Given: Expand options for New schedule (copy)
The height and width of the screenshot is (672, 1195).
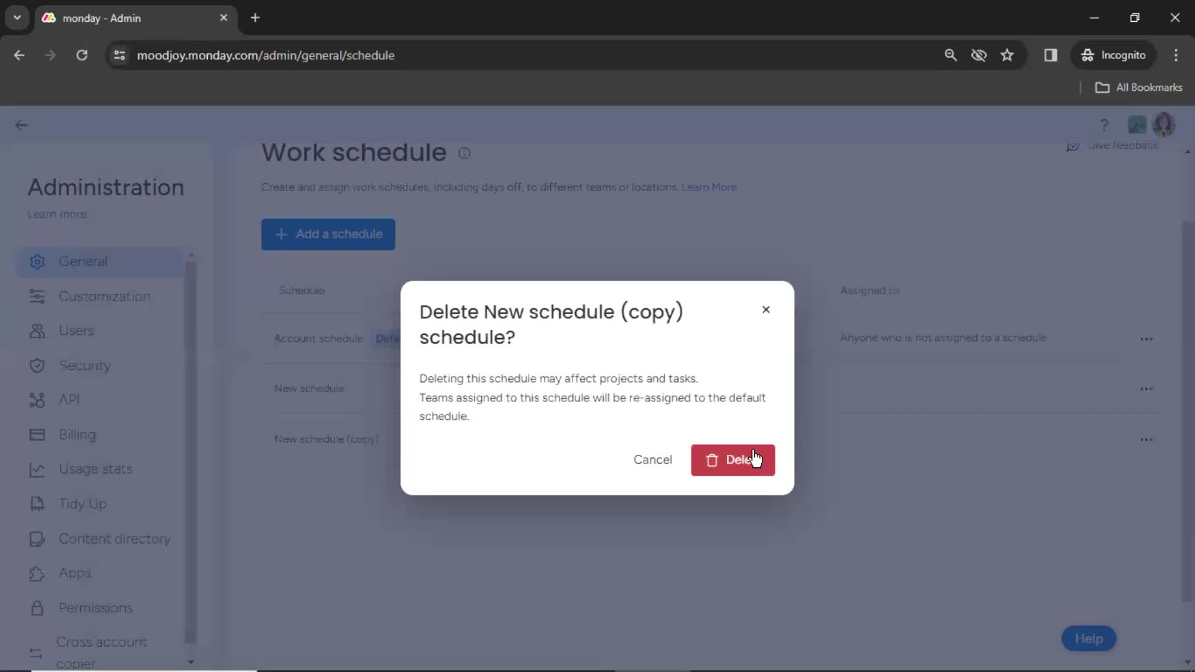Looking at the screenshot, I should [x=1146, y=439].
